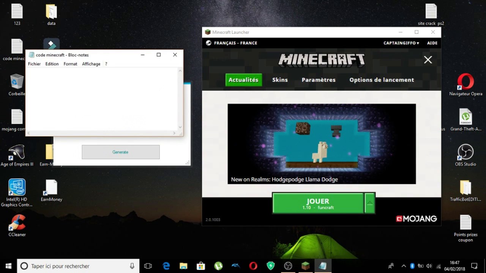Show hidden system tray icons
The width and height of the screenshot is (486, 273).
click(x=404, y=266)
